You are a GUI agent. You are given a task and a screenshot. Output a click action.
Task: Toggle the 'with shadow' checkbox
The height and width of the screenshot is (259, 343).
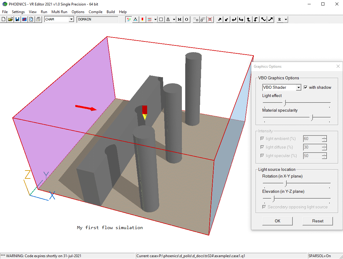306,88
